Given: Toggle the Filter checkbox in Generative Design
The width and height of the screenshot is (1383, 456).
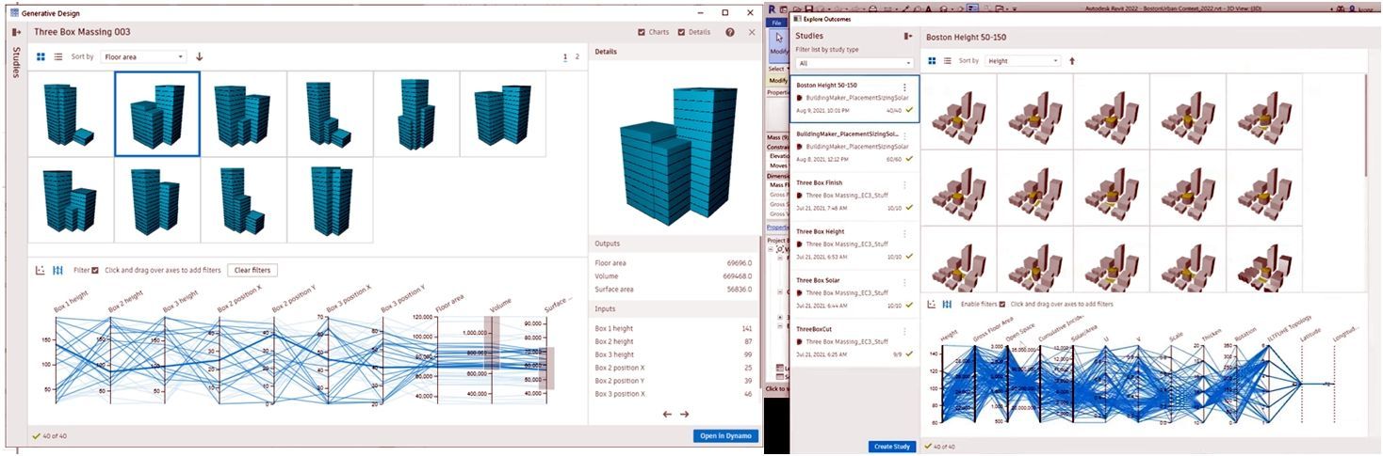Looking at the screenshot, I should pyautogui.click(x=95, y=270).
